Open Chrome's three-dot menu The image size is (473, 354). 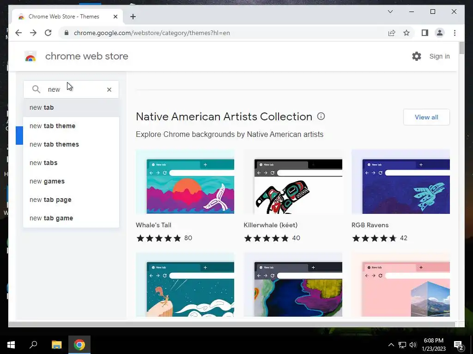pos(455,33)
